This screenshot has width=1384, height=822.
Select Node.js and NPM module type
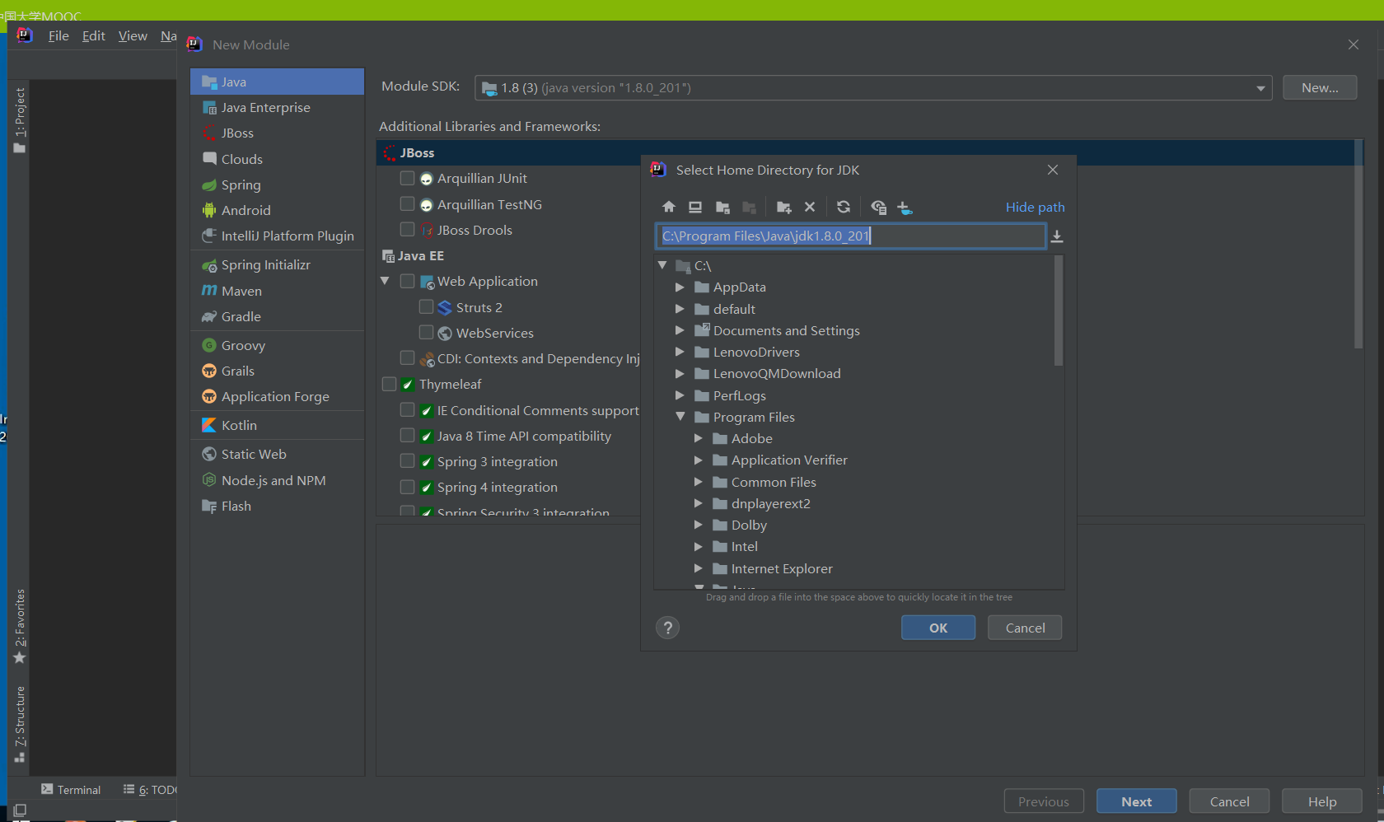(277, 480)
